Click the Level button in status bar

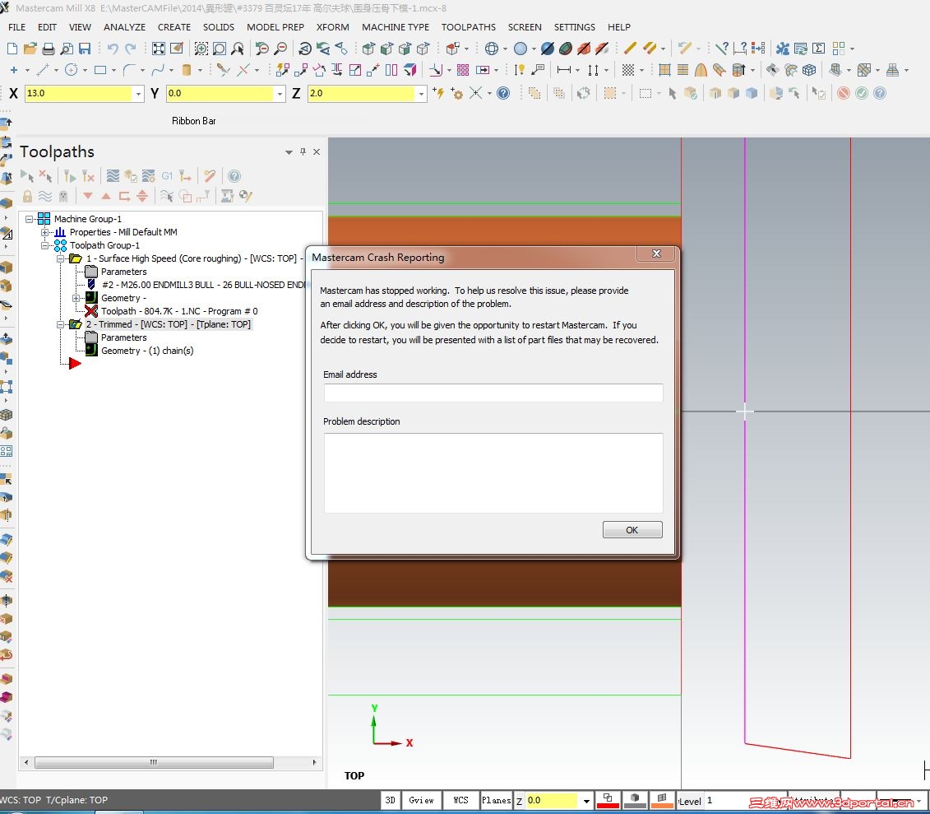coord(690,801)
